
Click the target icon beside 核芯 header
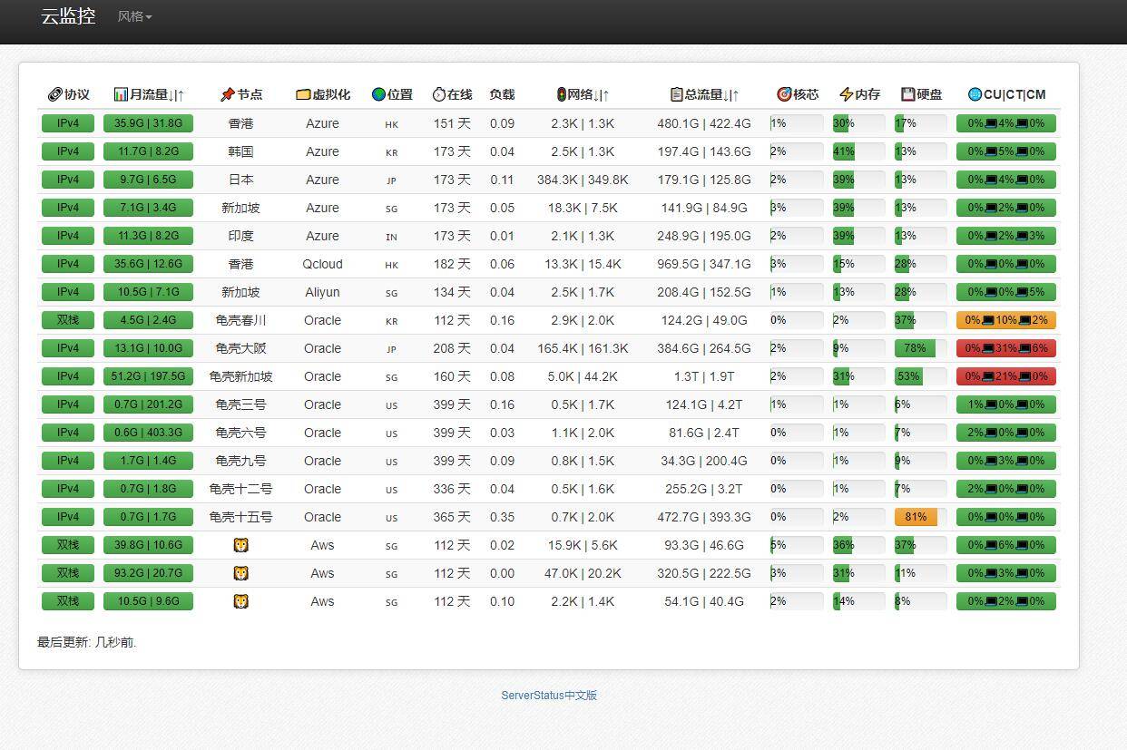click(784, 94)
